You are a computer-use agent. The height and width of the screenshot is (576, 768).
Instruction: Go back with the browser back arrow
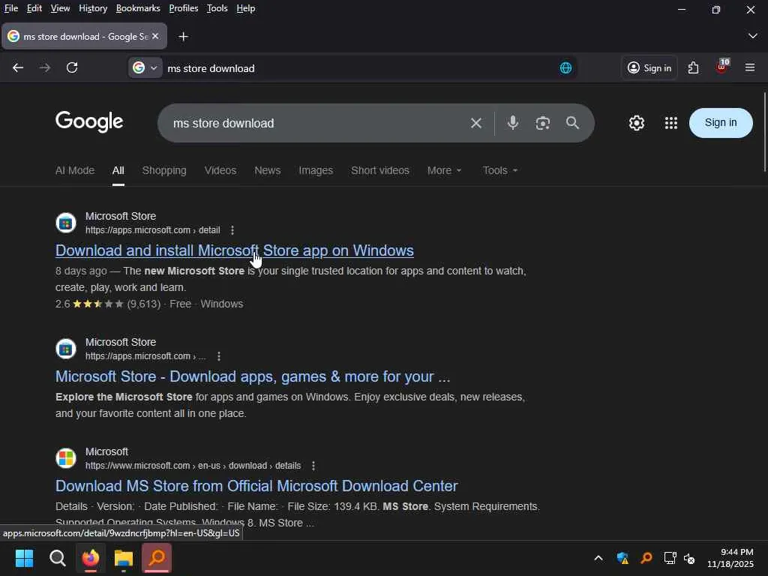(18, 67)
